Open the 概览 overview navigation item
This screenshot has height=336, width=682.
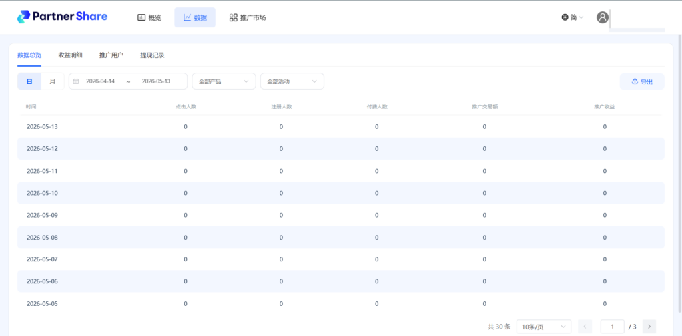(149, 17)
